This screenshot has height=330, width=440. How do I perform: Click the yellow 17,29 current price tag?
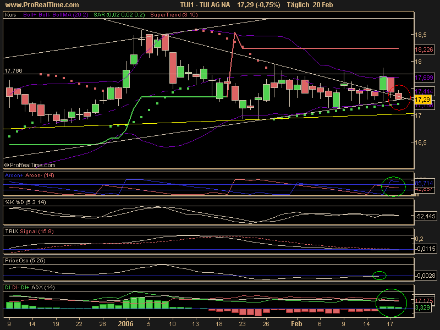tap(422, 100)
